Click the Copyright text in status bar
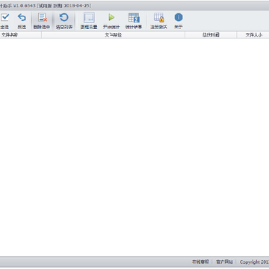Image resolution: width=269 pixels, height=269 pixels. coord(254,262)
